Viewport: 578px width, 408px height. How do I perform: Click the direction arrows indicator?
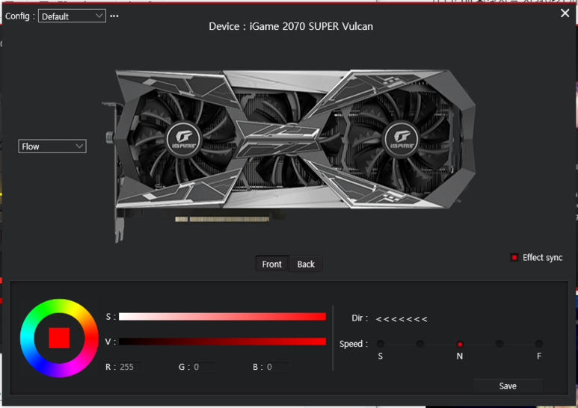(402, 319)
